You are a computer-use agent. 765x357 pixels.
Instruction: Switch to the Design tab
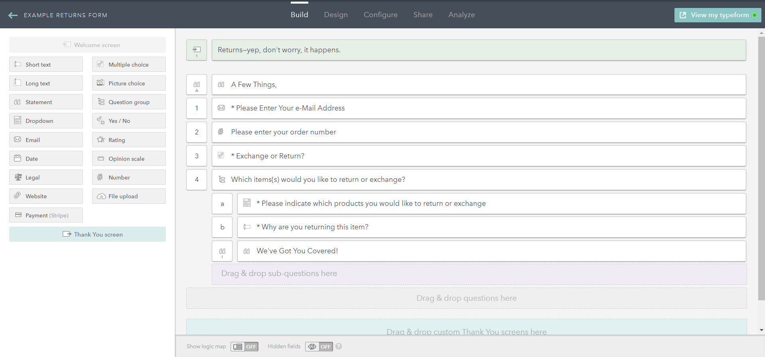point(335,15)
